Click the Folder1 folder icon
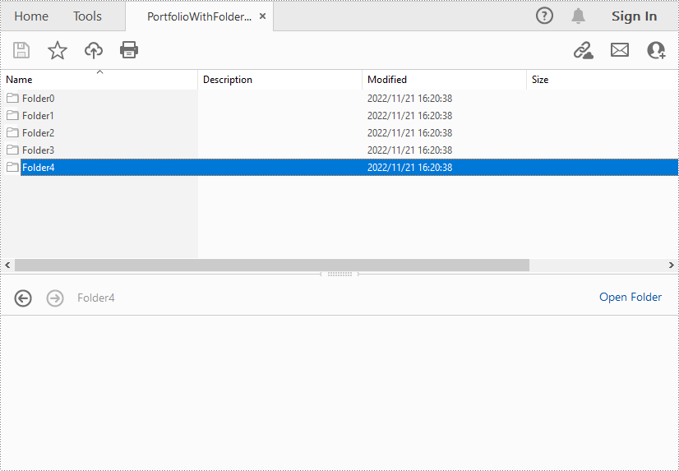This screenshot has height=471, width=679. click(12, 116)
